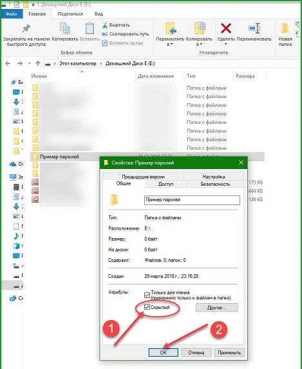Open the Настройка tab in properties
This screenshot has height=369, width=302.
coord(214,177)
